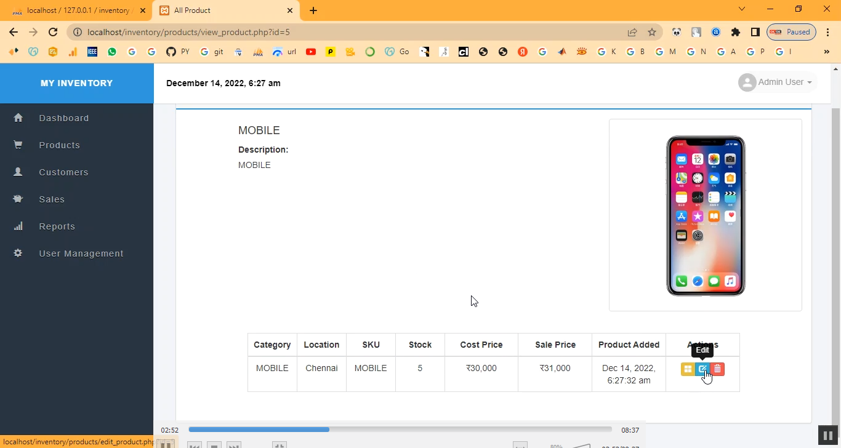Viewport: 841px width, 448px height.
Task: Bookmark this page with the star icon
Action: coord(652,32)
